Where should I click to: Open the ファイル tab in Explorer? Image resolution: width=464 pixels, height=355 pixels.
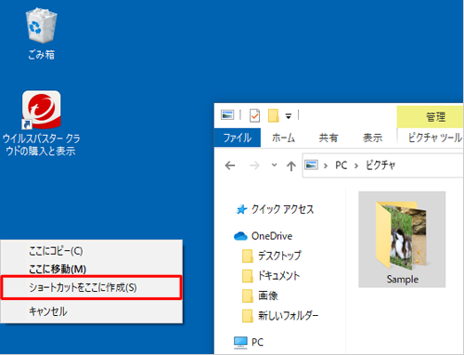[238, 138]
